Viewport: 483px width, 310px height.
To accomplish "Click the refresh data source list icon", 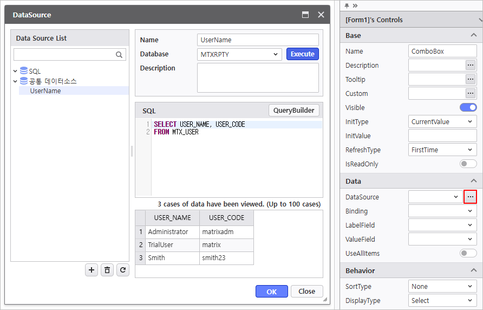I will point(123,270).
